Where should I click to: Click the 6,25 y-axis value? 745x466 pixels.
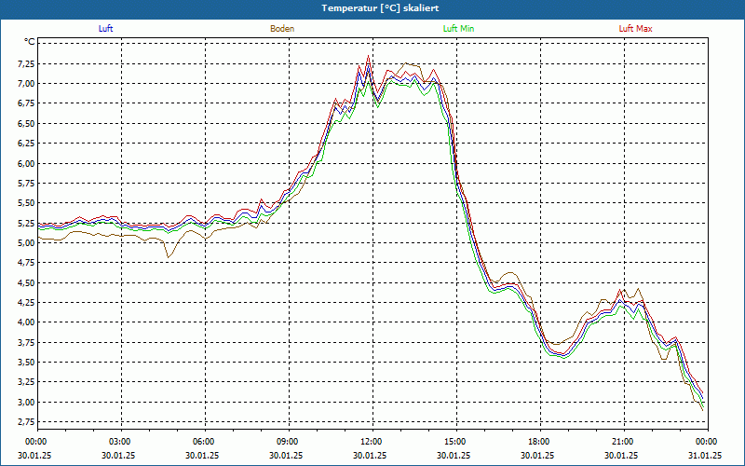point(26,144)
